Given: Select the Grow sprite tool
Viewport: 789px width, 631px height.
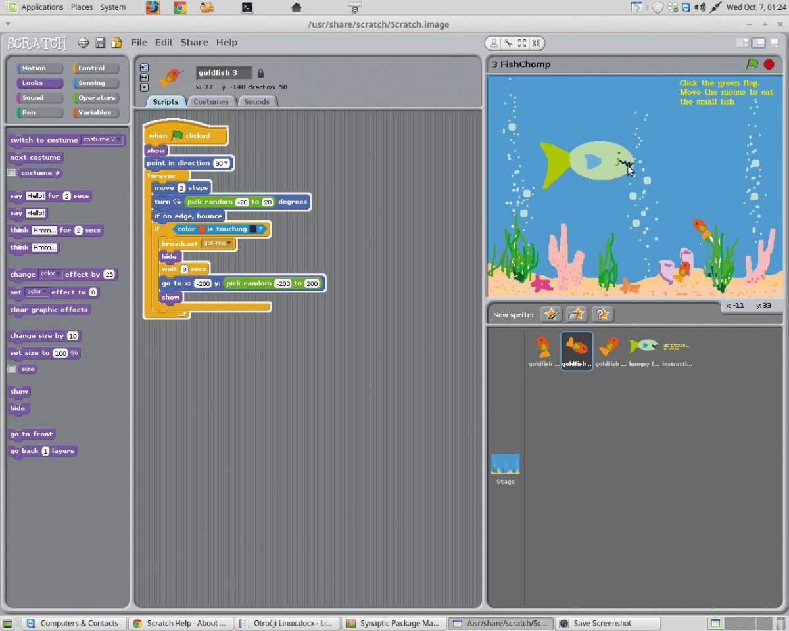Looking at the screenshot, I should tap(522, 43).
